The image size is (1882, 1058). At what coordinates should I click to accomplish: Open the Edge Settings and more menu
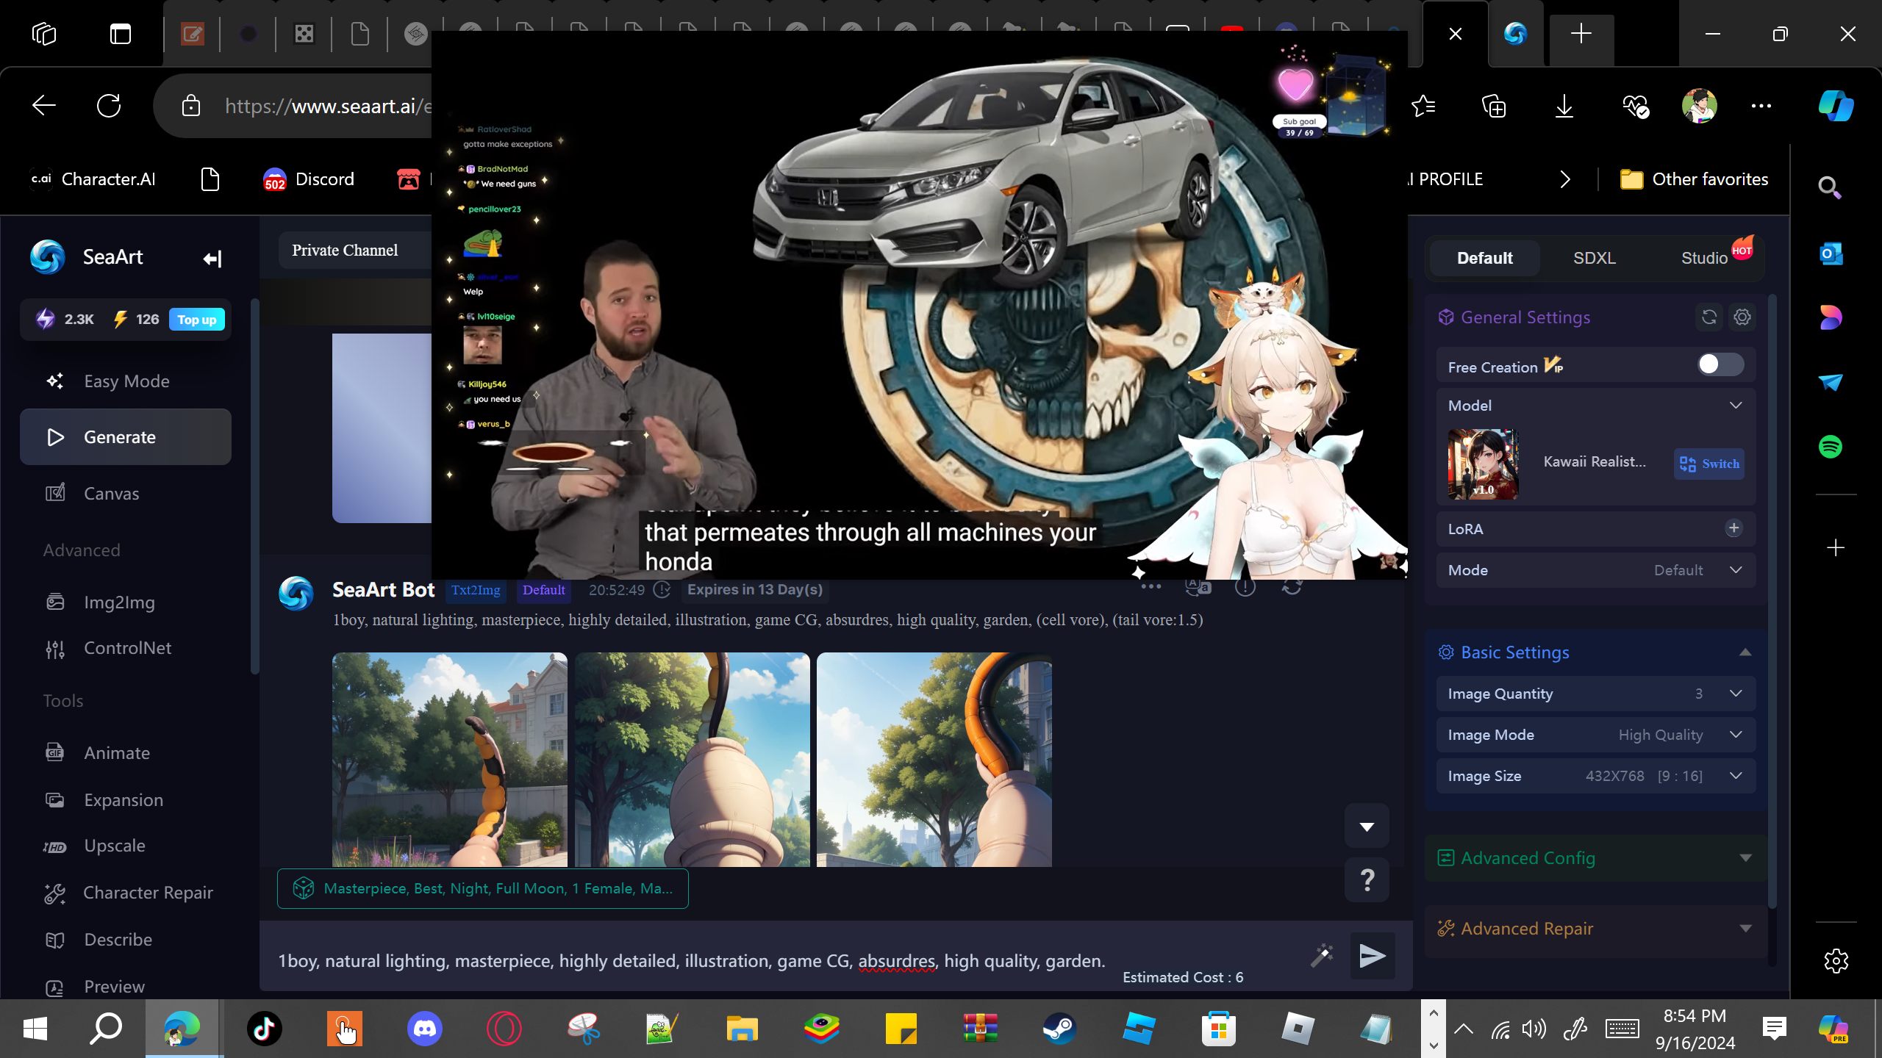click(1761, 106)
